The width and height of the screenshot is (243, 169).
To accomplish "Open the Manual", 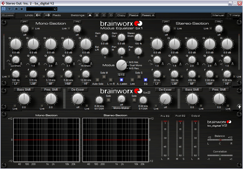I will [x=218, y=15].
